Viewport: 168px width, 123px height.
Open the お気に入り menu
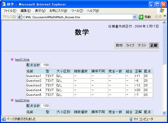(58, 11)
